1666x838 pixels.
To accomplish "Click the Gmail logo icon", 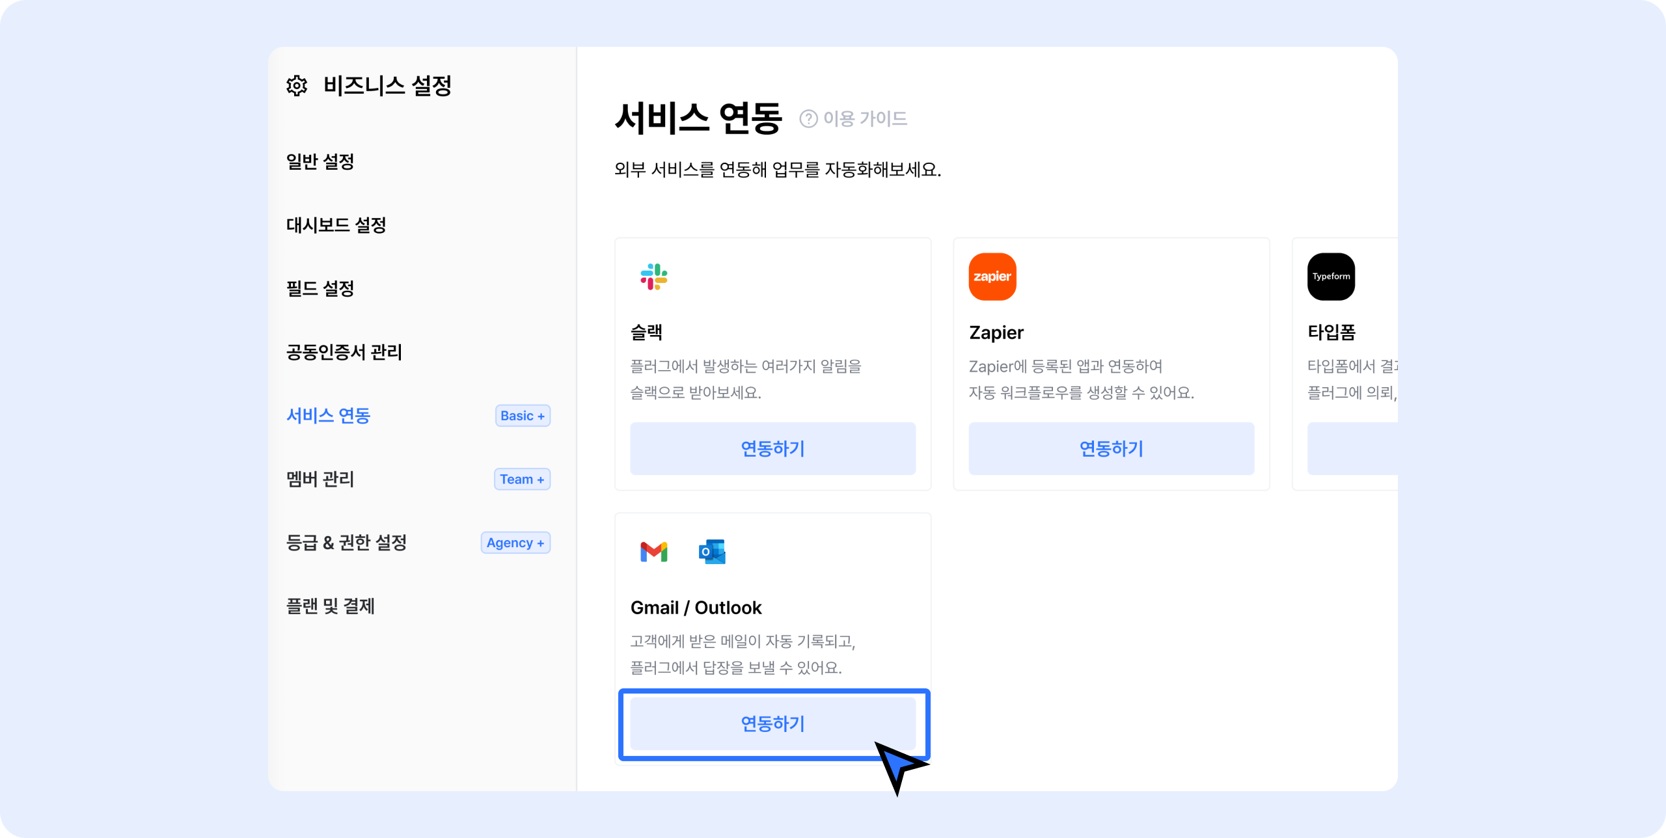I will (x=654, y=552).
